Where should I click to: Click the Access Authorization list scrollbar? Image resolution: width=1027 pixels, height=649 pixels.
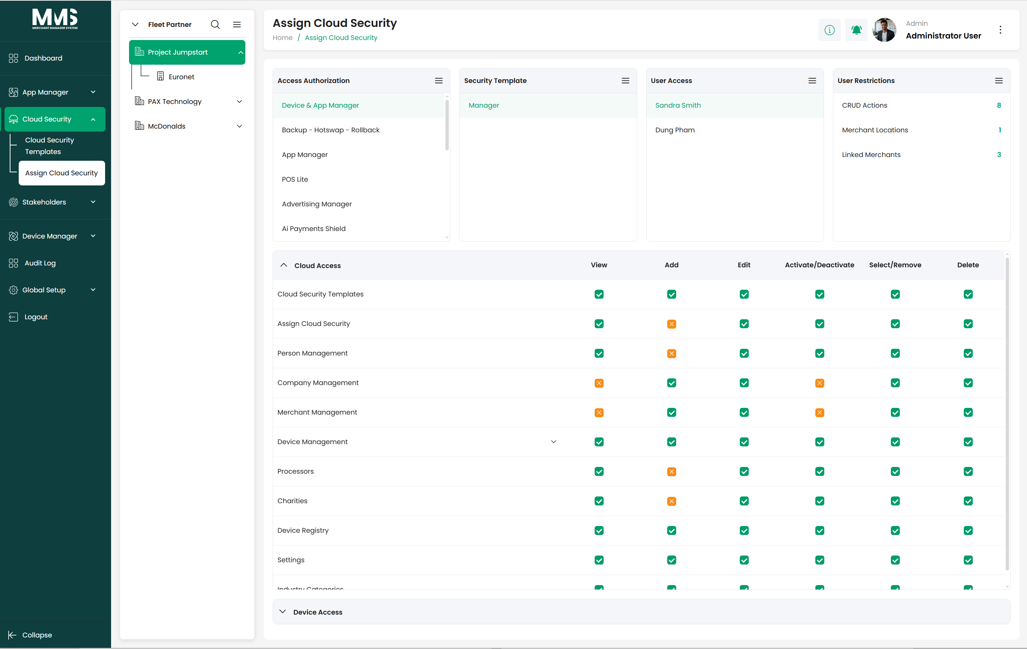[x=447, y=124]
